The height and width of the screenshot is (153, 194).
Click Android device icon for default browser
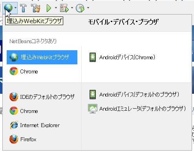pyautogui.click(x=93, y=95)
